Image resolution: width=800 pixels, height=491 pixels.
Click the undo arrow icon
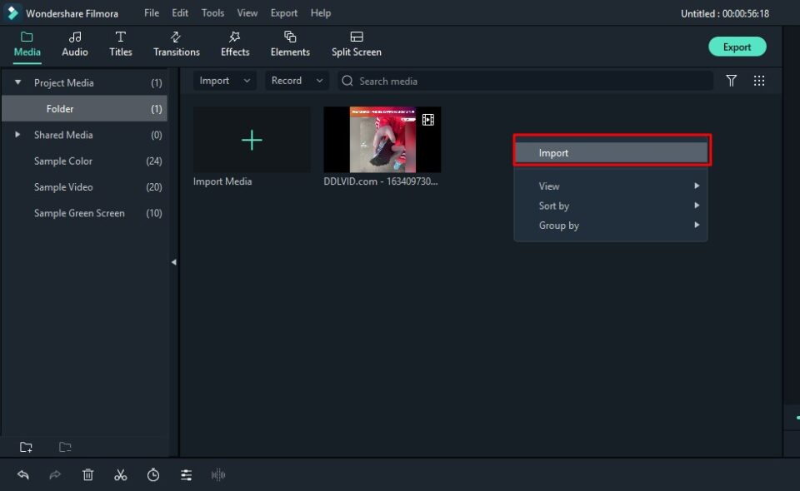click(x=23, y=474)
